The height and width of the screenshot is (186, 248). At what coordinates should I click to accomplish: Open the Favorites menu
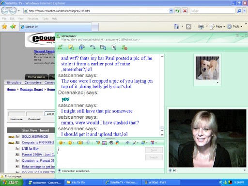33,19
